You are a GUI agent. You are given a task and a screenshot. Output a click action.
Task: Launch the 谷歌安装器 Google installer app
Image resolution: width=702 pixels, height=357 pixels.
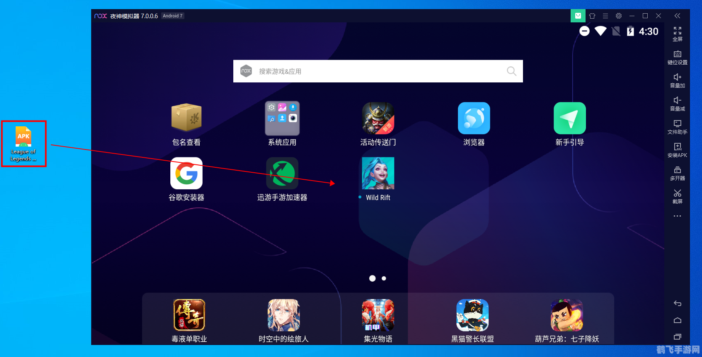tap(186, 174)
